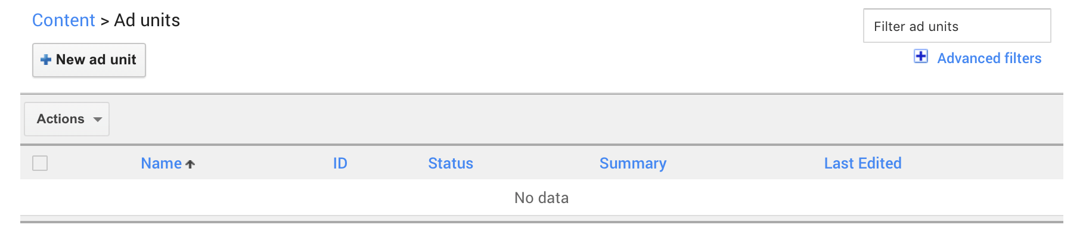Click the blue plus icon on New ad unit
Viewport: 1086px width, 237px height.
click(46, 60)
